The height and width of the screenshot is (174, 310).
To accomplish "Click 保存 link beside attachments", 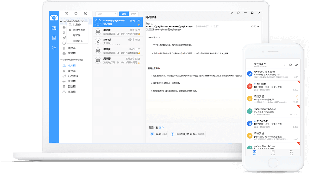I will click(x=161, y=128).
